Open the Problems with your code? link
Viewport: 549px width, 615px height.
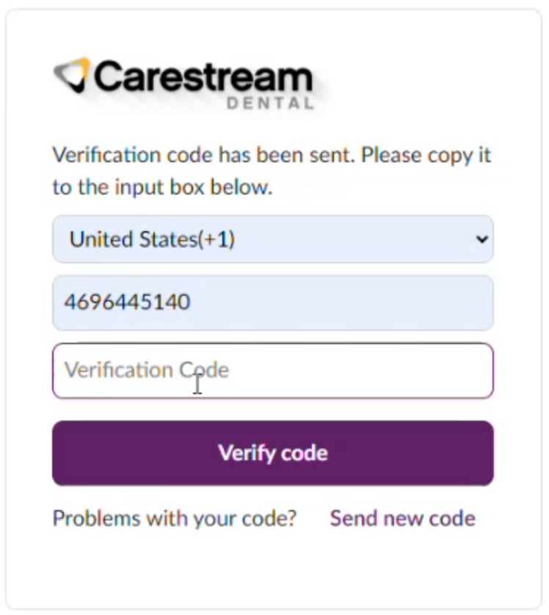[x=175, y=518]
